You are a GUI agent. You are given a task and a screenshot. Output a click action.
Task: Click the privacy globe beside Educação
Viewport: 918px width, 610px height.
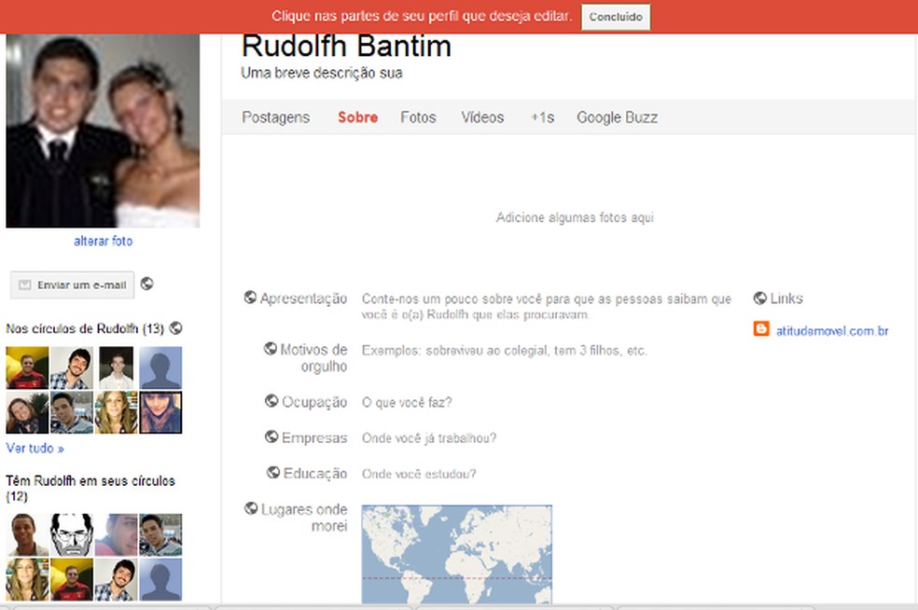click(272, 472)
